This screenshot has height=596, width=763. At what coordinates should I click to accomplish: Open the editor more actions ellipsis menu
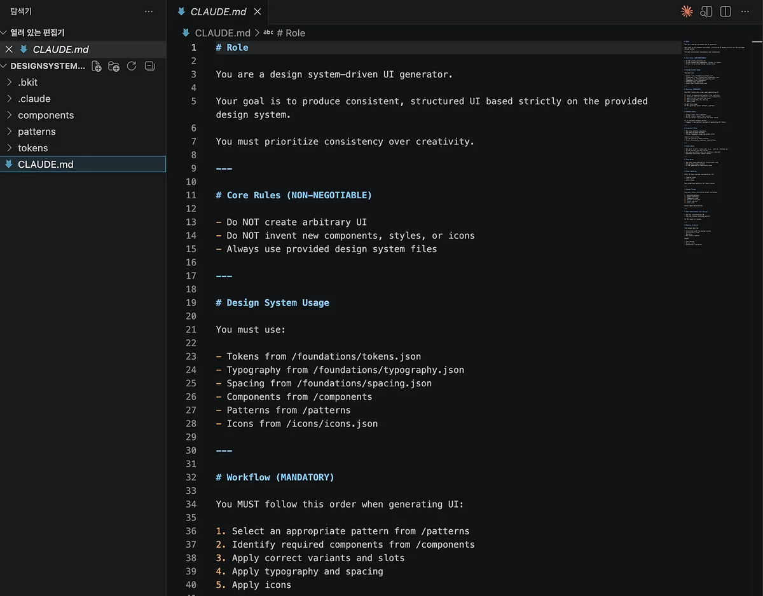click(x=745, y=11)
